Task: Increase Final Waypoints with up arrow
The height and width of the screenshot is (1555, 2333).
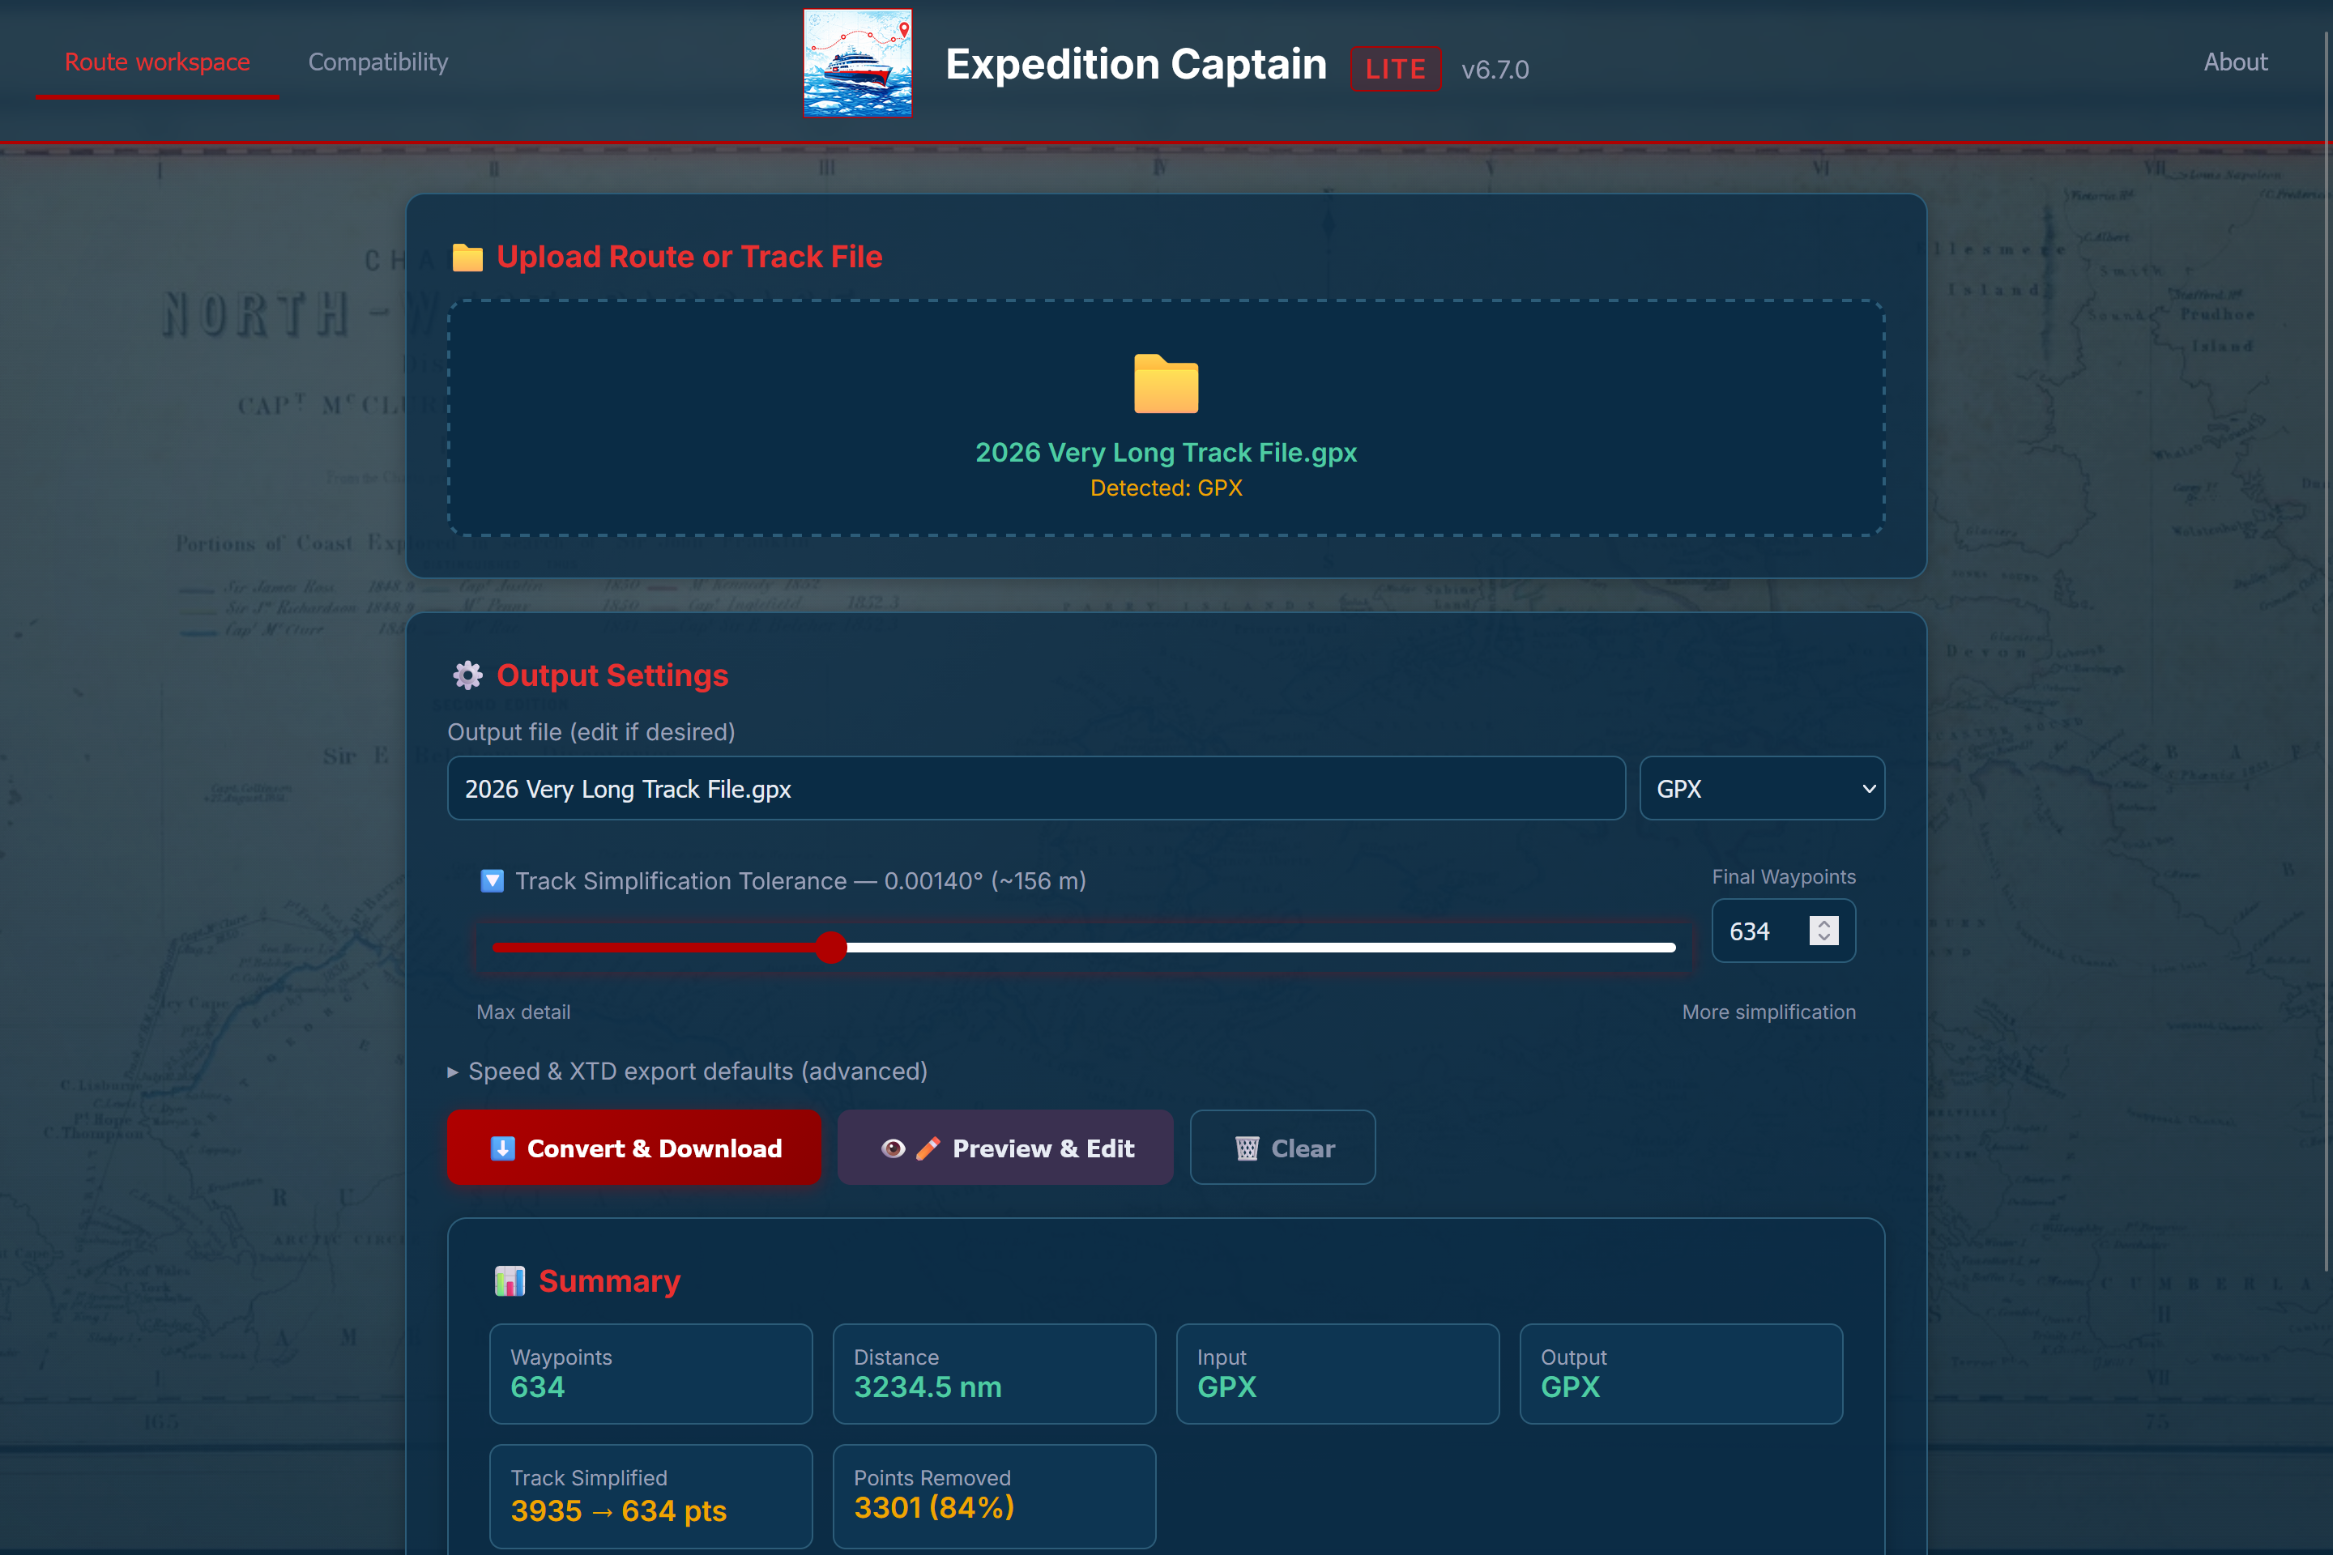Action: (1823, 923)
